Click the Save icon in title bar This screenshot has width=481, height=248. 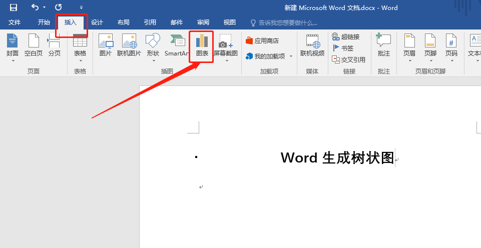click(14, 7)
